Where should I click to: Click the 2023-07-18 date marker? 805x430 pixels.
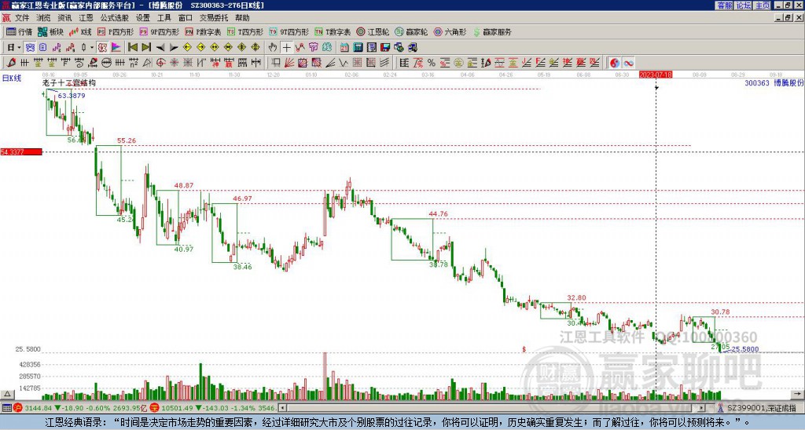(x=655, y=75)
